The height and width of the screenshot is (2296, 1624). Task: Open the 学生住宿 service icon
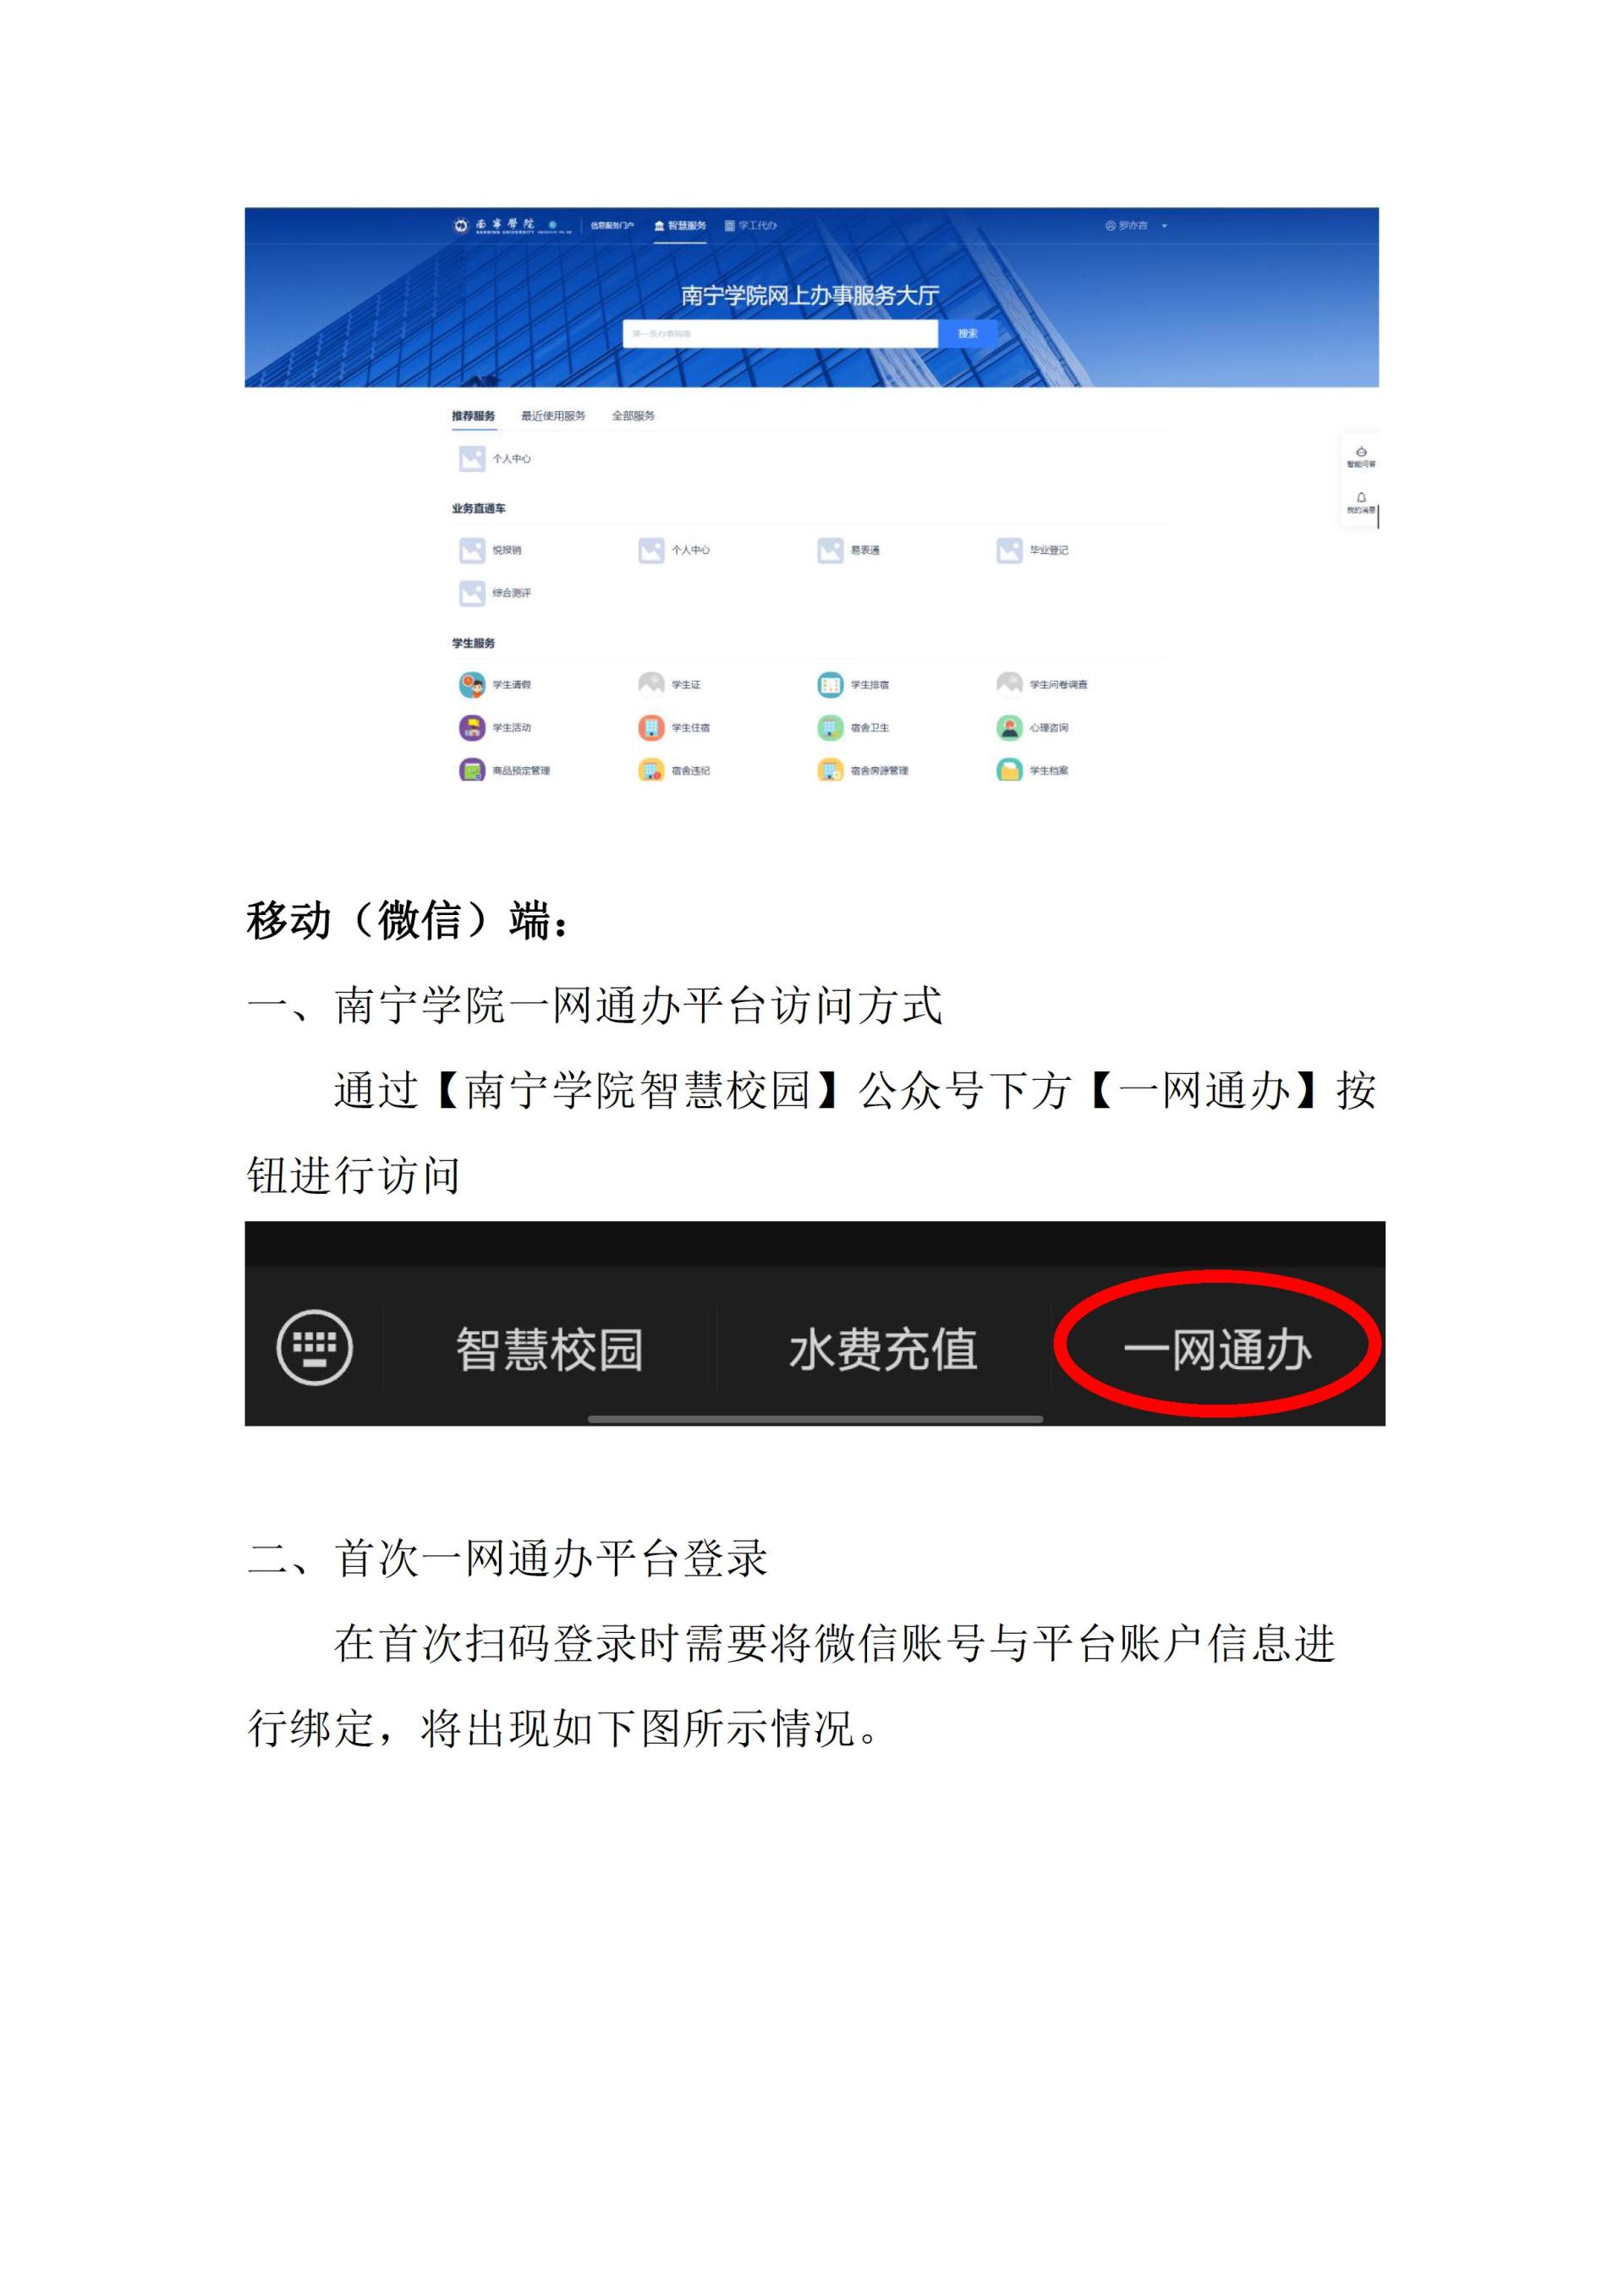(x=651, y=727)
